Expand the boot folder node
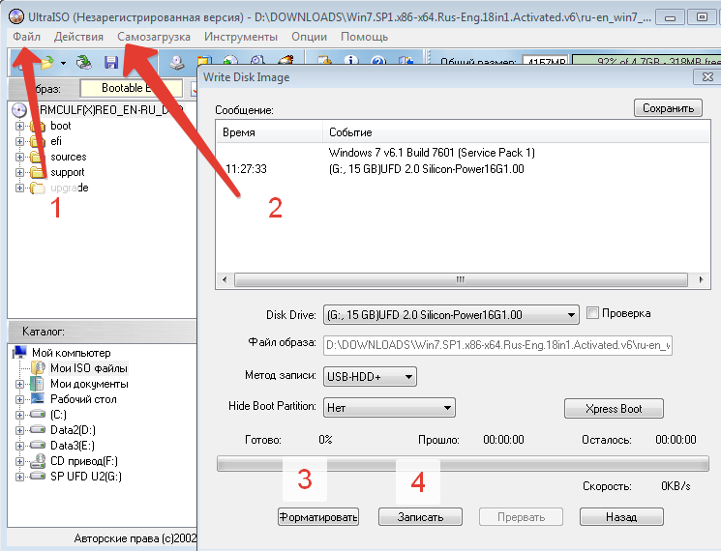 tap(19, 126)
